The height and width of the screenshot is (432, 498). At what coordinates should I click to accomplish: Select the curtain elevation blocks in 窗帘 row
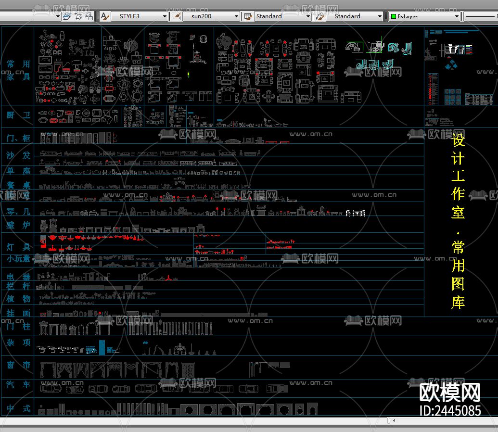[117, 370]
